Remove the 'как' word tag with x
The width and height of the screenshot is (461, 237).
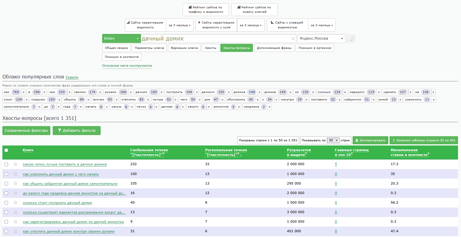coord(24,92)
